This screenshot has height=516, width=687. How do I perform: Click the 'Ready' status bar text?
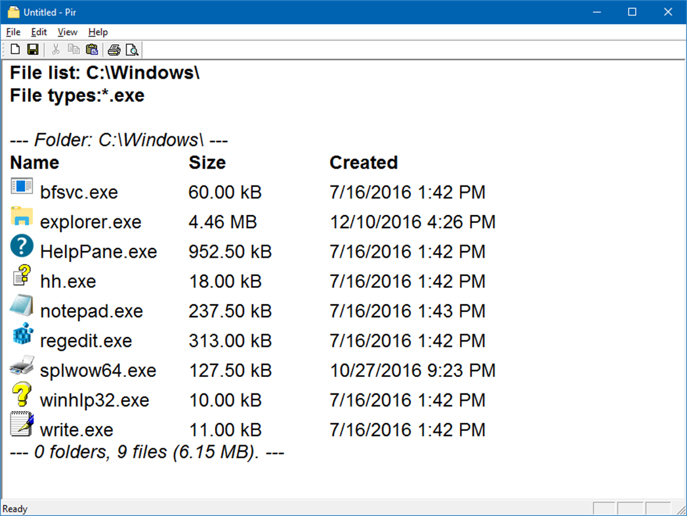[x=15, y=509]
